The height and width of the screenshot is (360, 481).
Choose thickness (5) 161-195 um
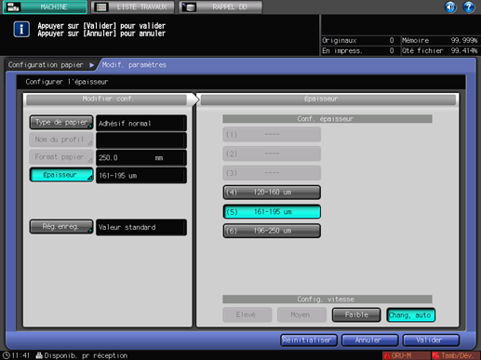(272, 212)
